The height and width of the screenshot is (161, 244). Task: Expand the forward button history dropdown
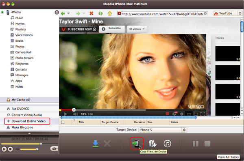pos(84,13)
